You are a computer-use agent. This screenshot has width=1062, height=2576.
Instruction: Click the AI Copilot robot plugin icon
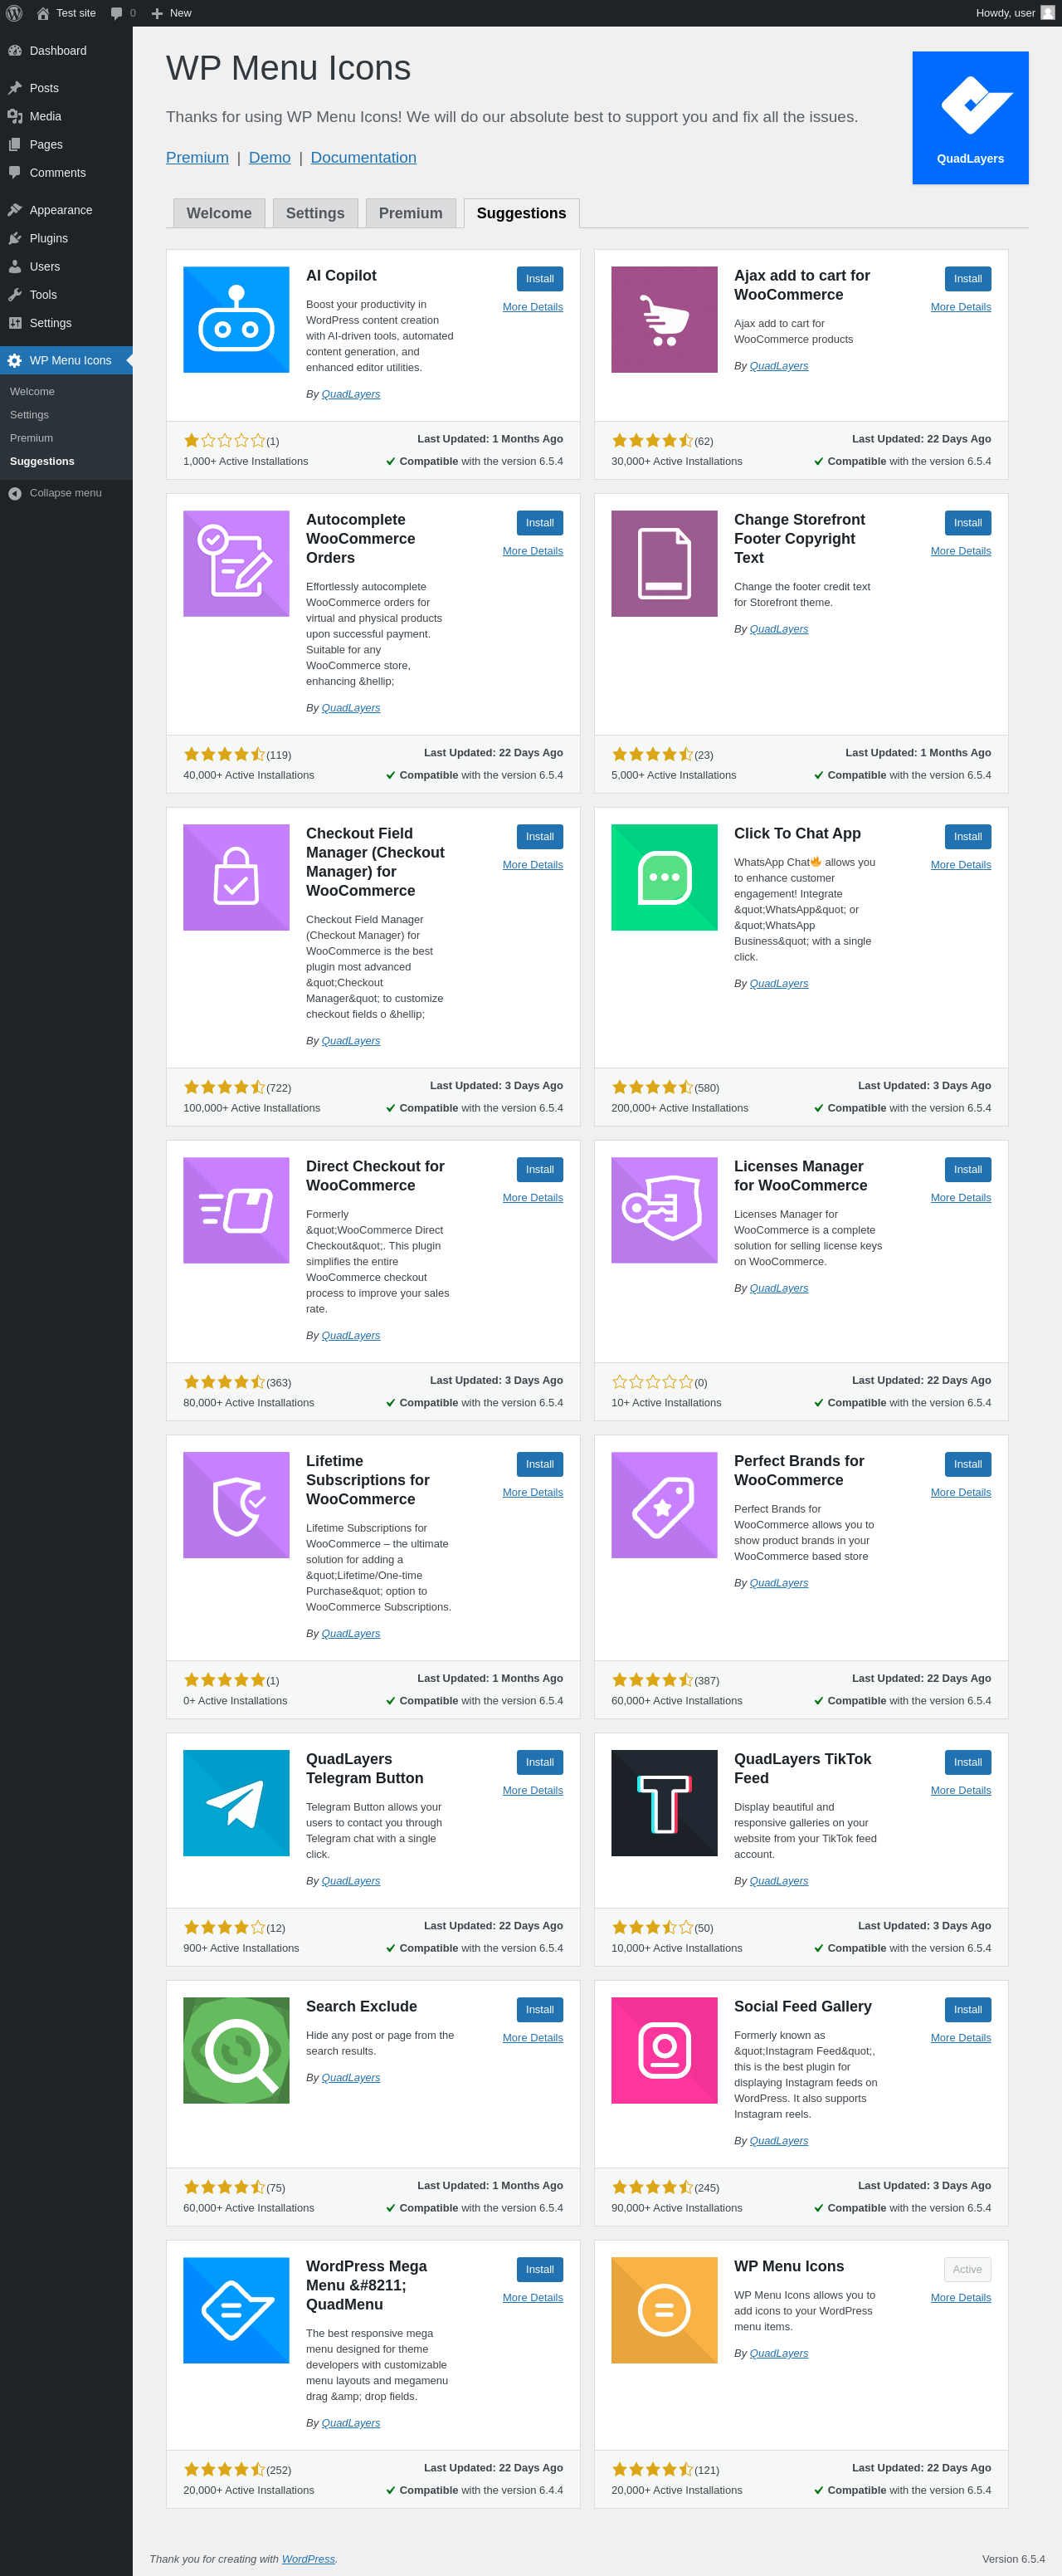click(236, 320)
